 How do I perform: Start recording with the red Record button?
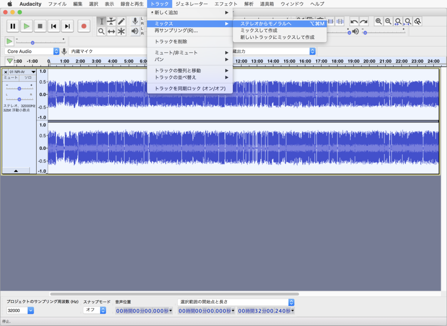tap(84, 26)
